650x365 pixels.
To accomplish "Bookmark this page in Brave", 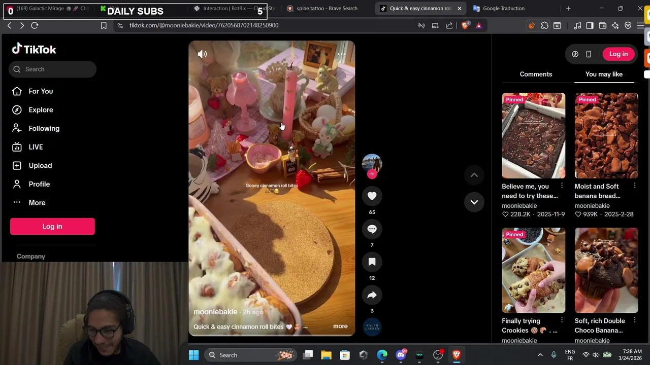I will [104, 25].
